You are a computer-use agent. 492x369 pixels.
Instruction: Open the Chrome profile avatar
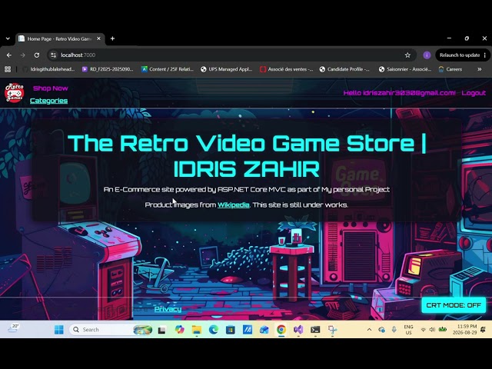[427, 55]
